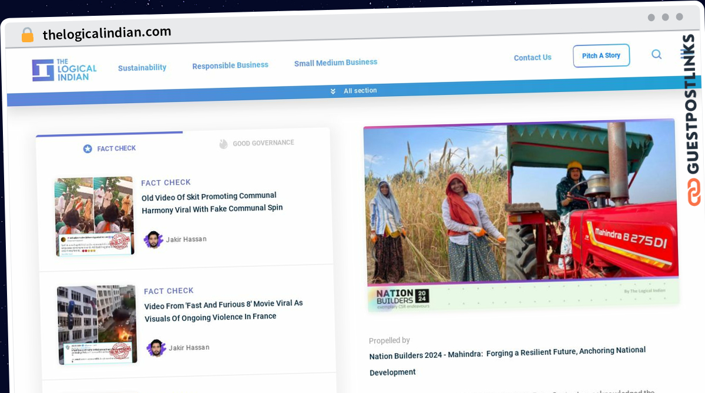This screenshot has height=393, width=705.
Task: Click the lock icon beside the URL
Action: click(x=27, y=35)
